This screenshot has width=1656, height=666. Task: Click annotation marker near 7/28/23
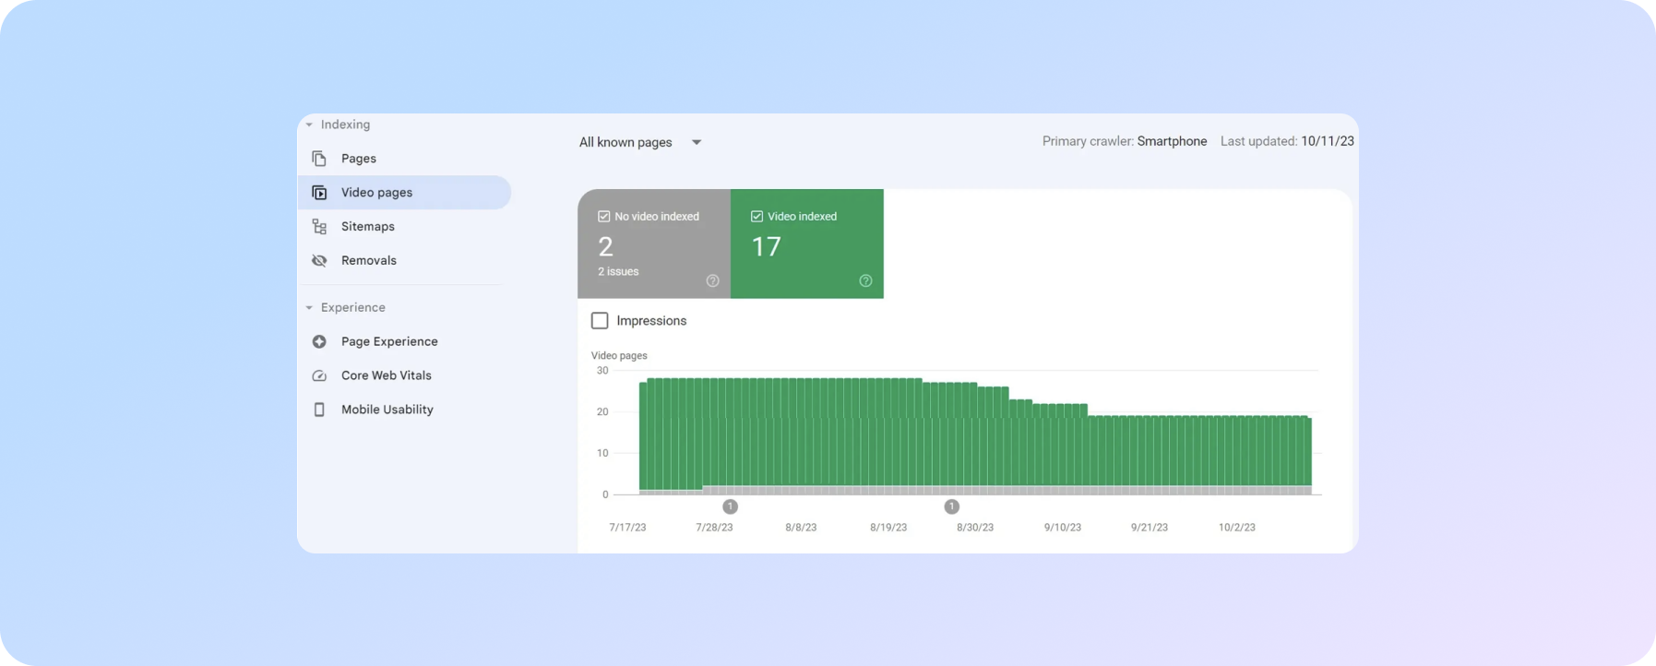tap(730, 506)
